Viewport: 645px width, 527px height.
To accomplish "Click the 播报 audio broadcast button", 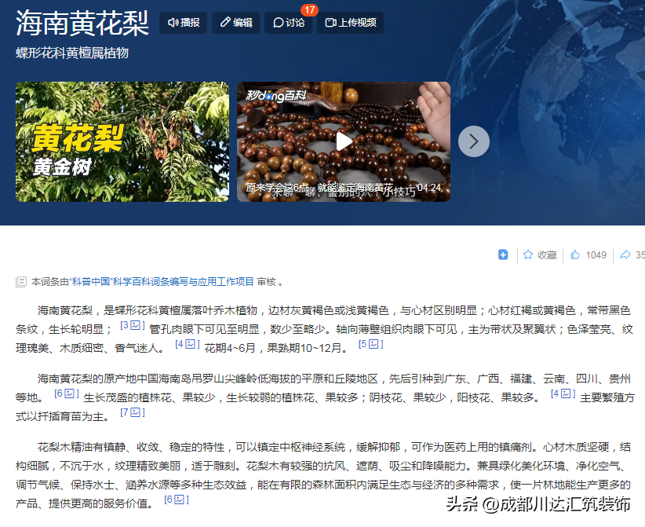I will [184, 23].
